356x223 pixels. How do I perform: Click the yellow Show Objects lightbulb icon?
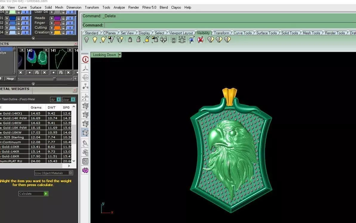[x=95, y=40]
